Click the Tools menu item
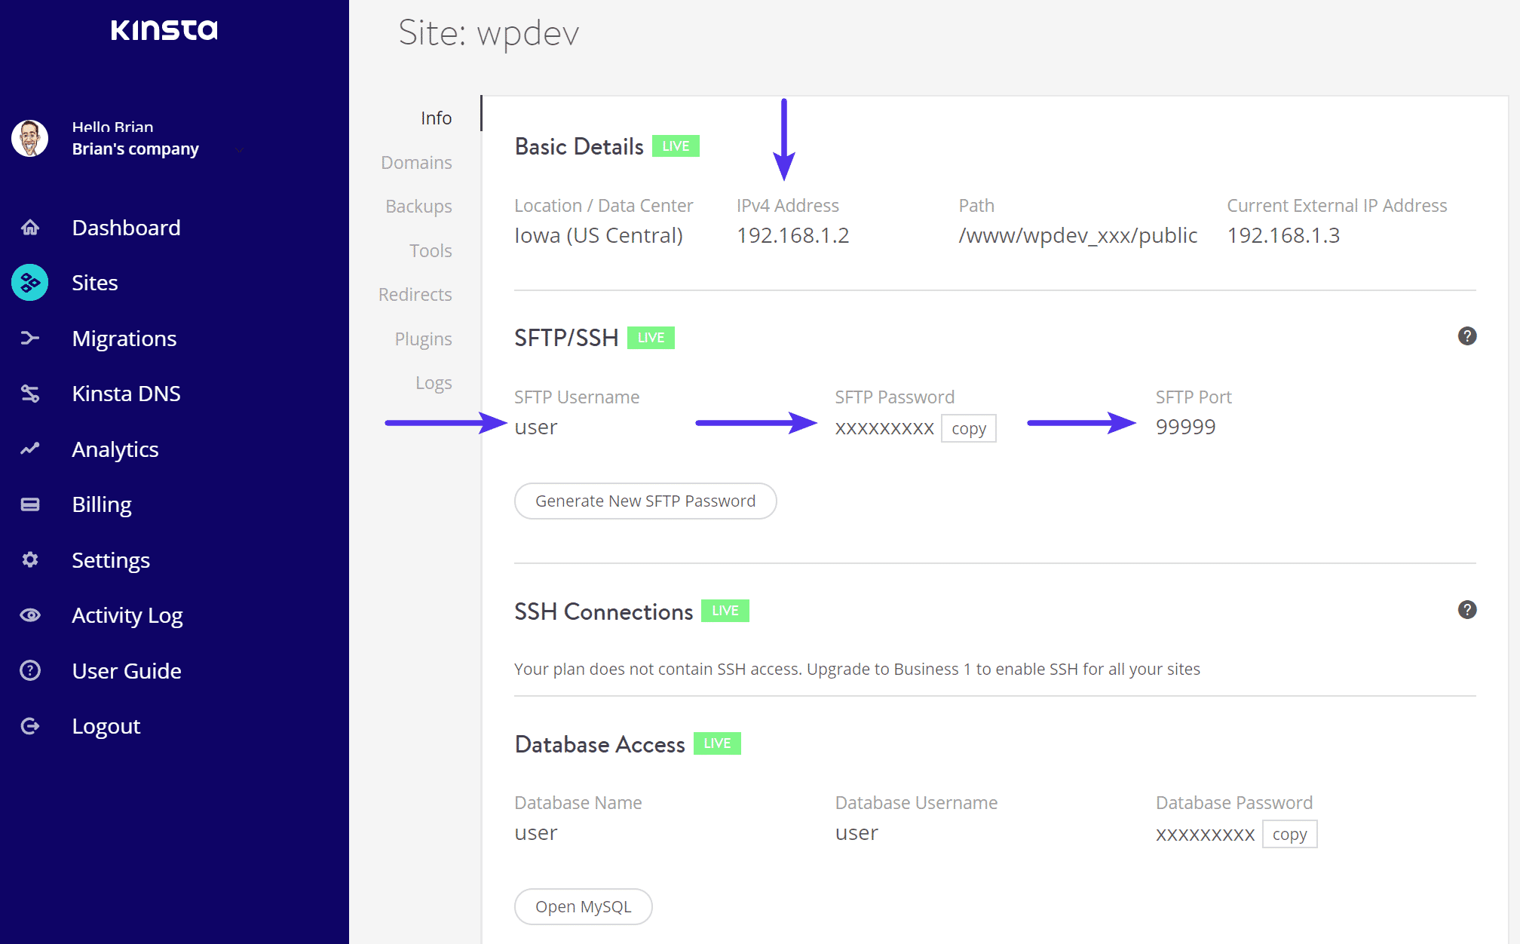Viewport: 1520px width, 944px height. [x=431, y=250]
